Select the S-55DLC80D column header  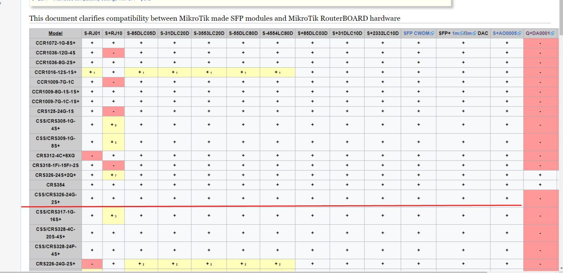tap(244, 33)
